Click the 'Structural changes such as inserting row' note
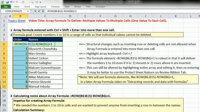The width and height of the screenshot is (200, 112). [137, 44]
